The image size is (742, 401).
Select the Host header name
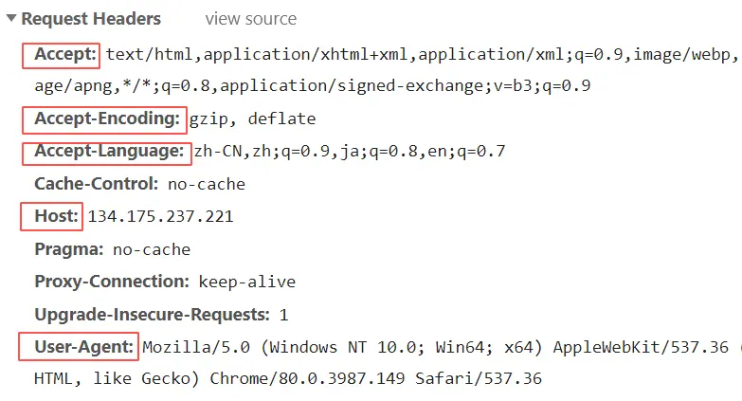click(x=56, y=216)
